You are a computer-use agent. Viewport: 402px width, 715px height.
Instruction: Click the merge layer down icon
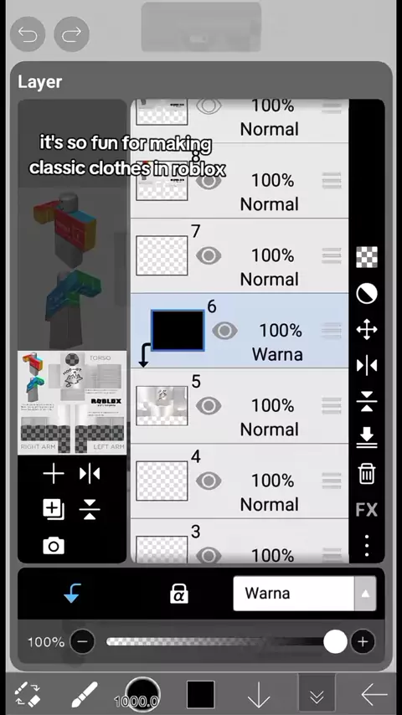pyautogui.click(x=367, y=438)
